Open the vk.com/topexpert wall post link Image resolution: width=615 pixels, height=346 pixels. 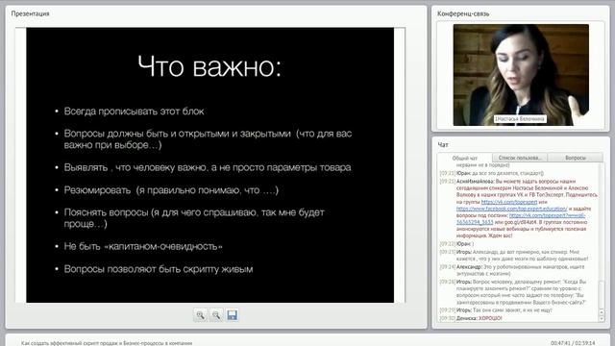pos(547,215)
